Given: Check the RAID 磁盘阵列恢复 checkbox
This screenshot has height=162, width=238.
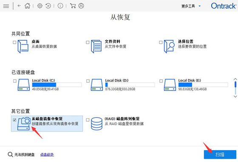Looking at the screenshot, I should click(x=88, y=120).
